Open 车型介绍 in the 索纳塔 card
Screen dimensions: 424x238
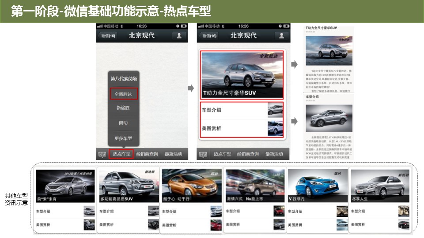point(65,211)
